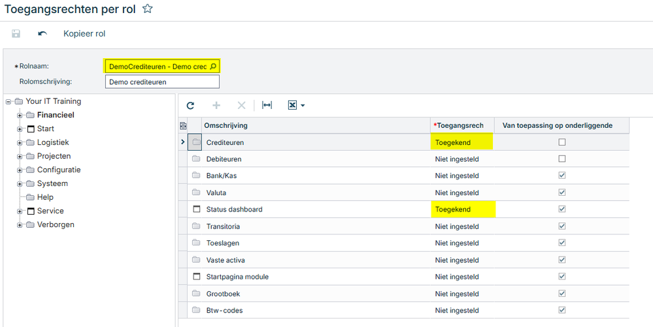Expand the Financieel tree node
Viewport: 653px width, 327px height.
pyautogui.click(x=20, y=116)
